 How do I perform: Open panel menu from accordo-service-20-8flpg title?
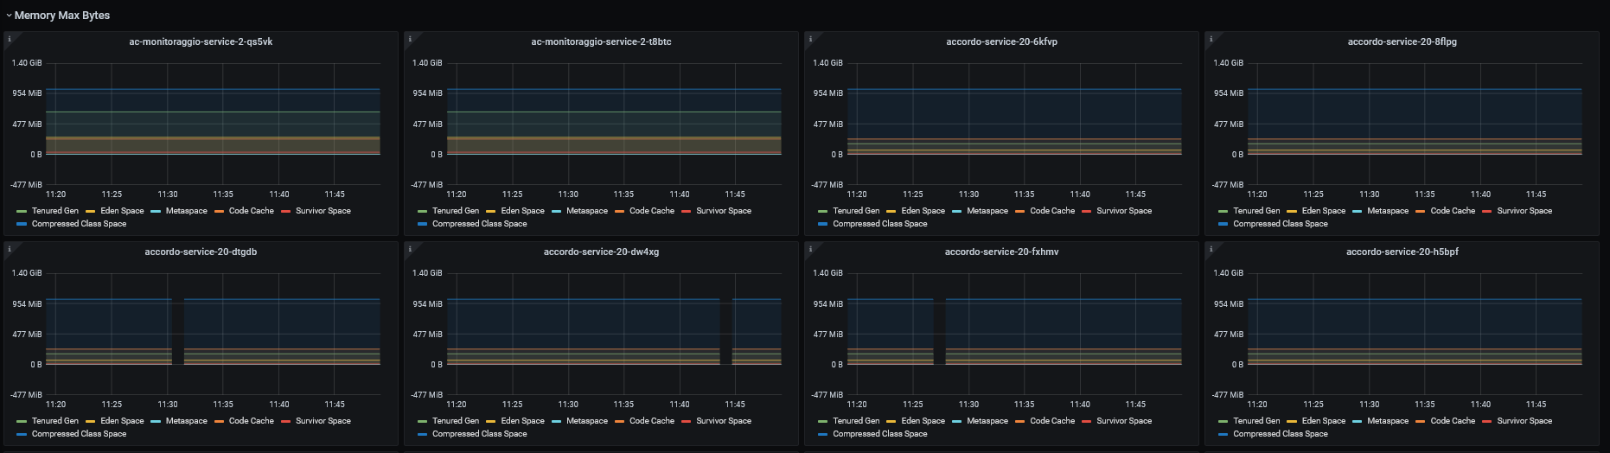[x=1402, y=41]
